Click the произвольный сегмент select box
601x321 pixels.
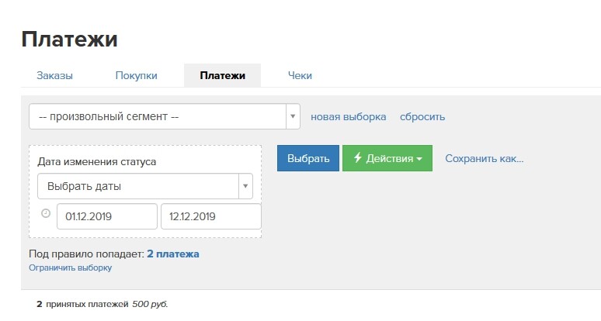[165, 116]
